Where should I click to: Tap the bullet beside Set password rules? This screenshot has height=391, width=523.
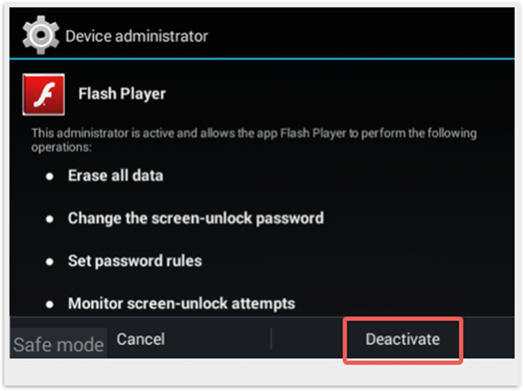[50, 262]
